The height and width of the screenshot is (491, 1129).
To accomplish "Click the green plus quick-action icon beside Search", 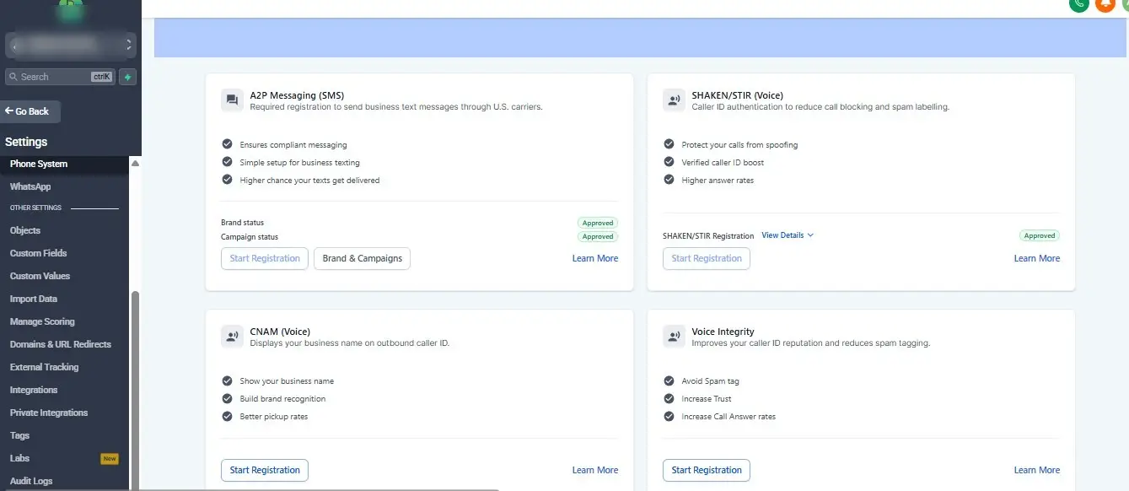I will (x=127, y=77).
